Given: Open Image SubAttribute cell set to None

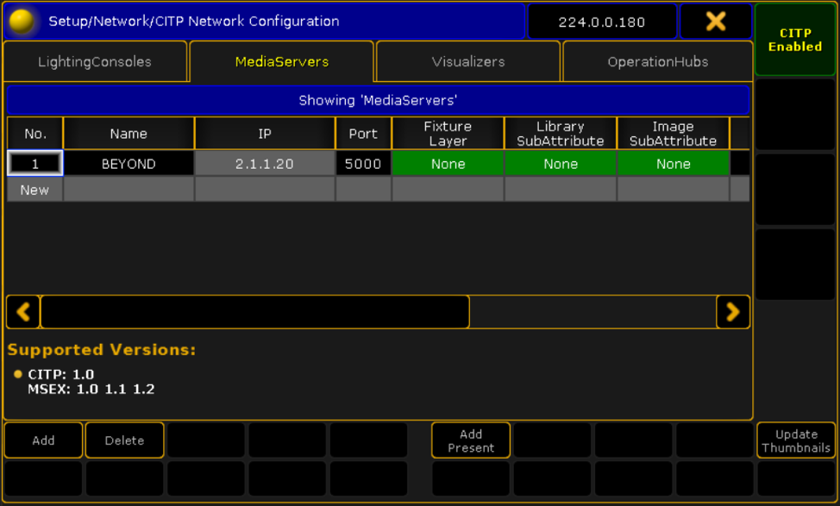Looking at the screenshot, I should [x=673, y=164].
